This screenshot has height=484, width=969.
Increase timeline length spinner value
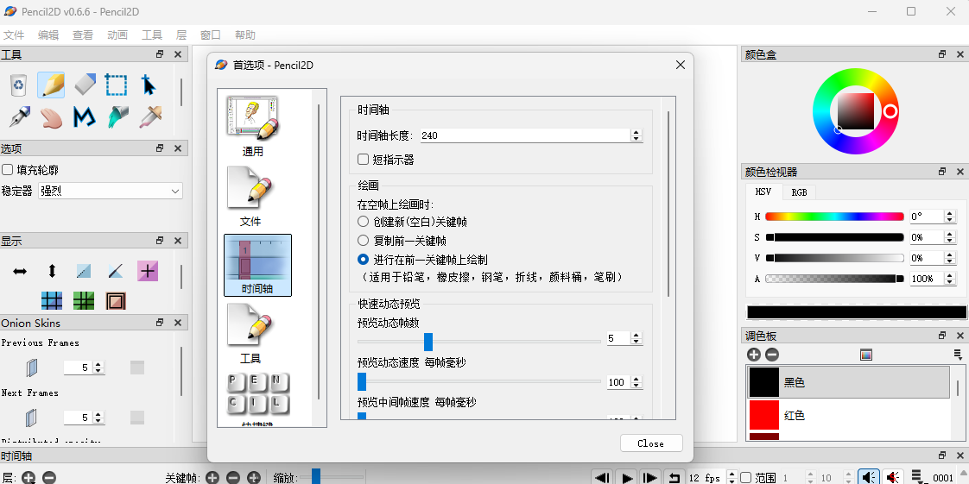(636, 132)
